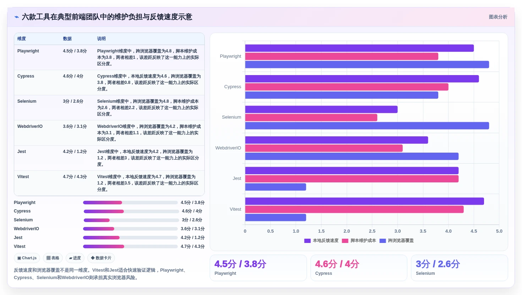
Task: Click the 表格 chip
Action: tap(53, 258)
